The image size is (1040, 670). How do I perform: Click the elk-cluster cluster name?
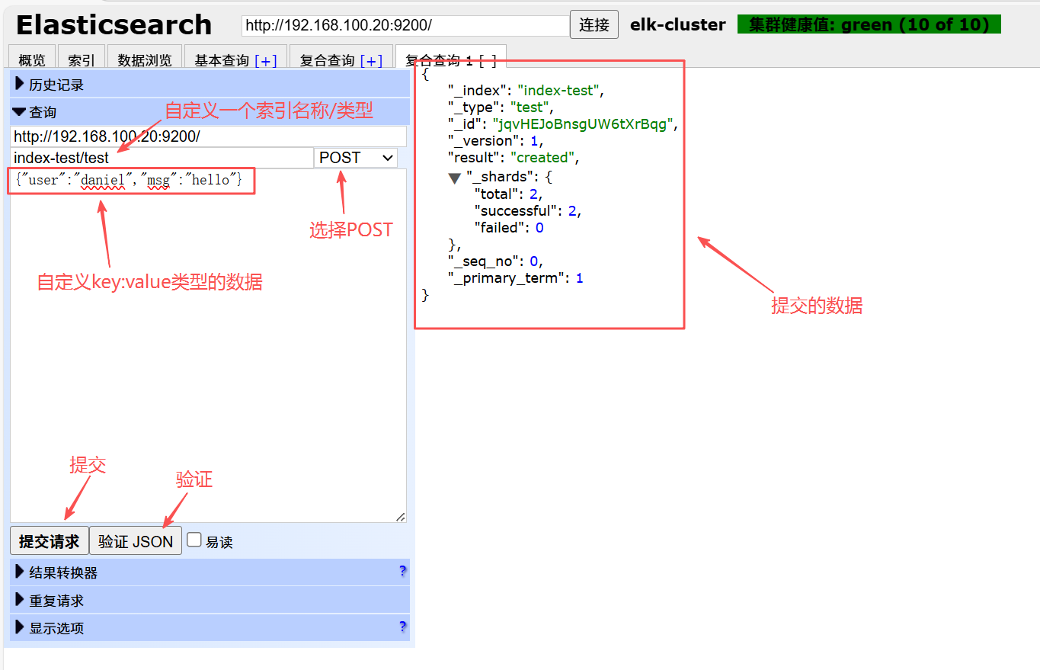678,24
